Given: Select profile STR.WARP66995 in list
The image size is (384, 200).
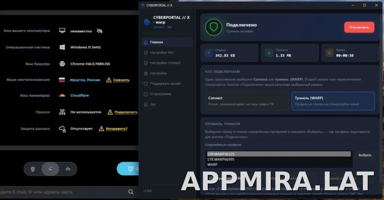Looking at the screenshot, I should pyautogui.click(x=279, y=160).
